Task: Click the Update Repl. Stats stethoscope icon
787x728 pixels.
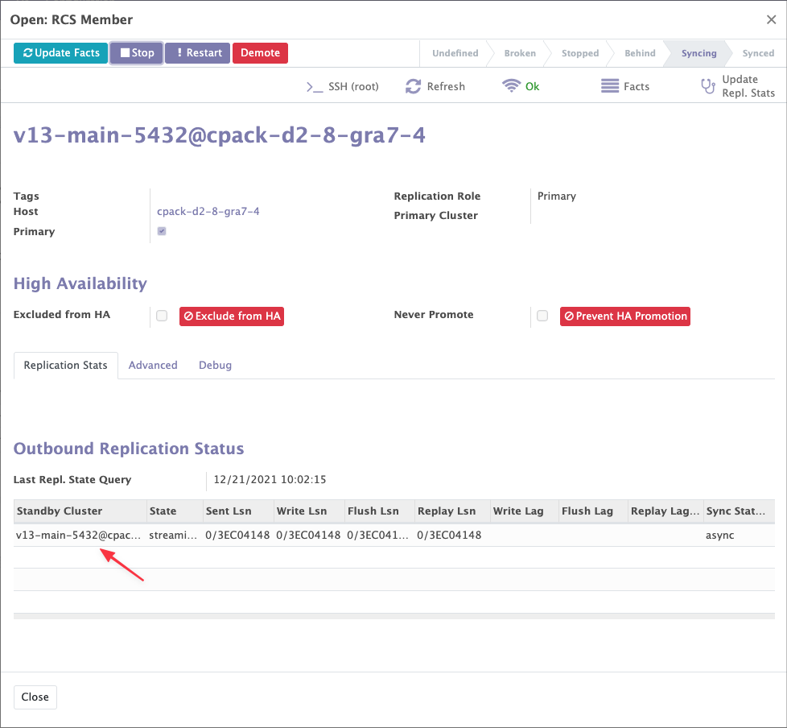Action: [708, 86]
